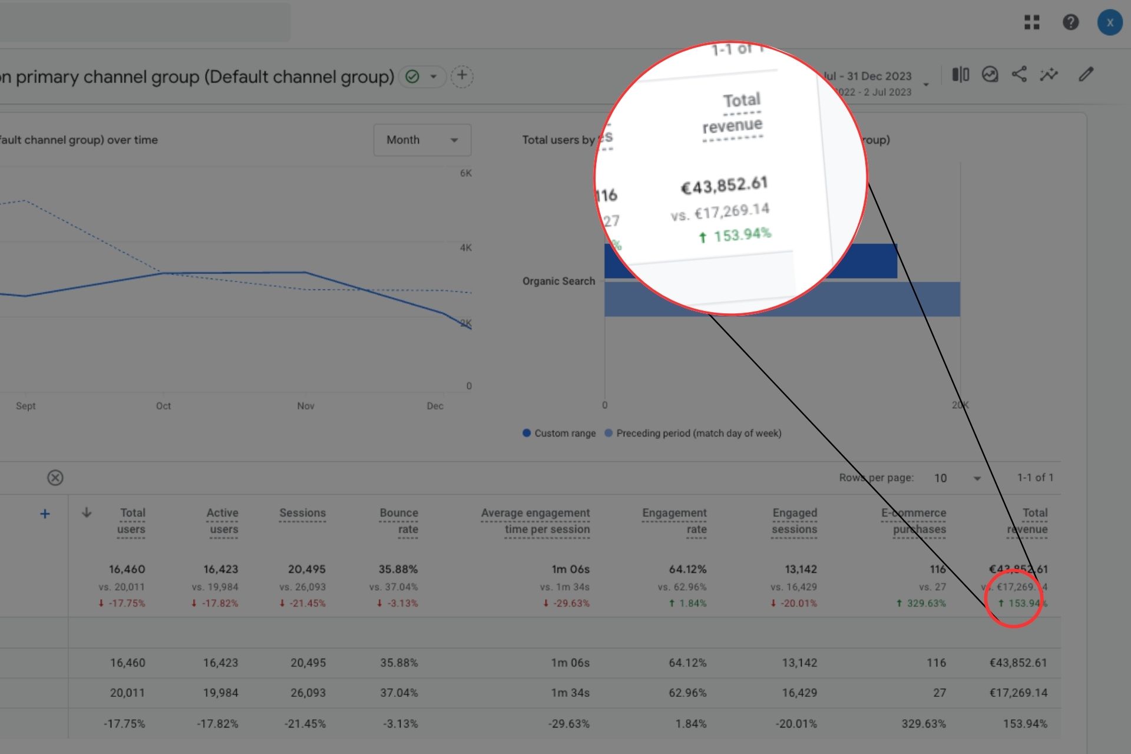The width and height of the screenshot is (1131, 754).
Task: Open the Insights sparkline icon
Action: tap(1049, 74)
